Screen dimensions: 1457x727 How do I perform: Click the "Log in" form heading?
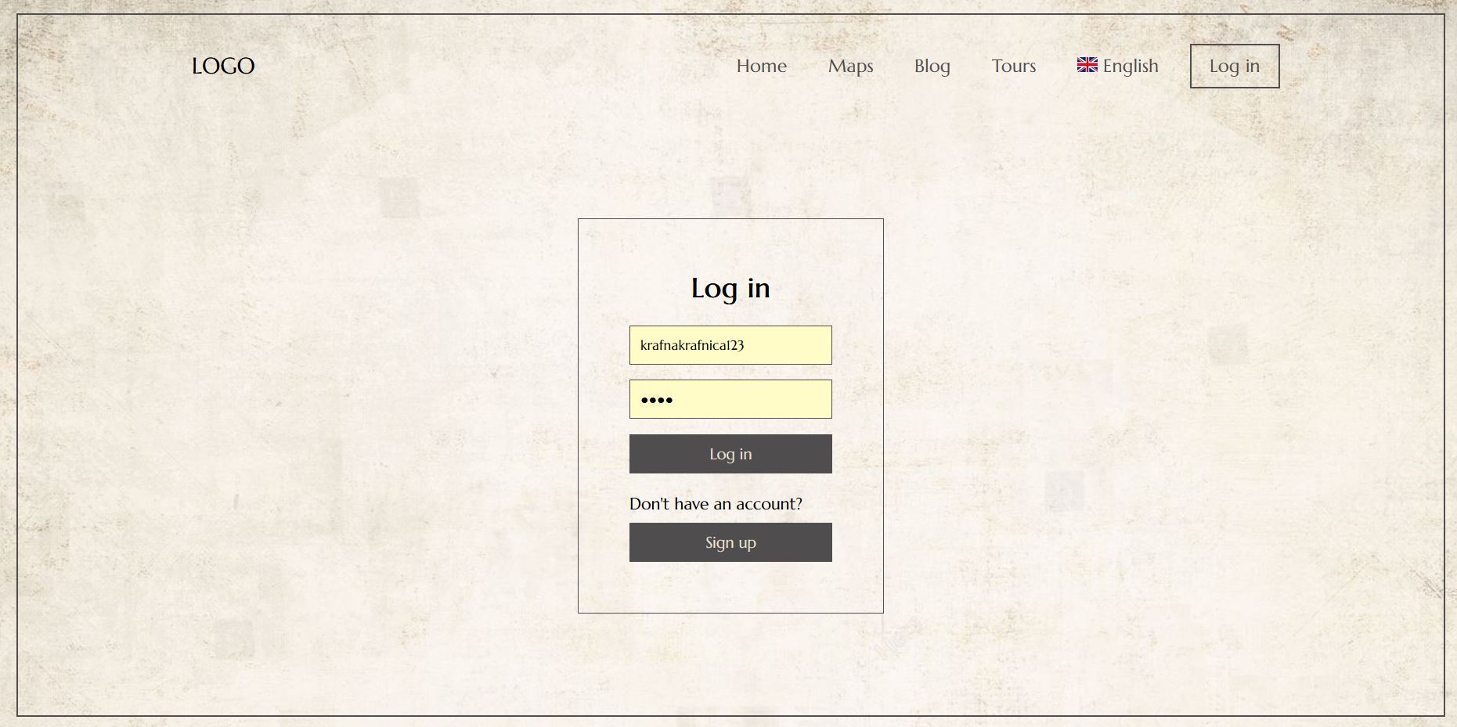tap(730, 288)
